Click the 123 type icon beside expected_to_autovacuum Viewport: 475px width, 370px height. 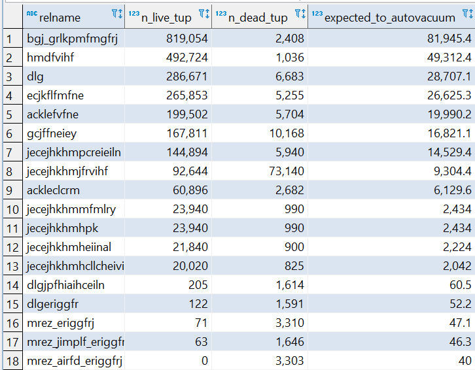(x=317, y=13)
